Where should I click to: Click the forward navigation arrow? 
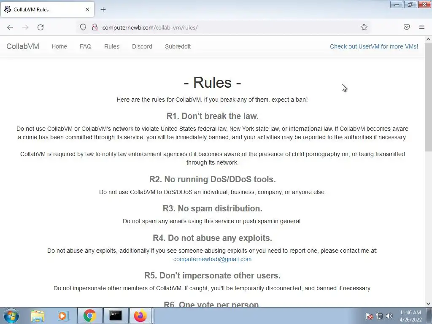[x=25, y=27]
